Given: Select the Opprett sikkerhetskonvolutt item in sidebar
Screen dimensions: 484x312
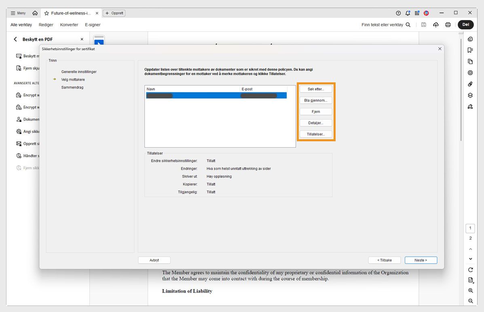Looking at the screenshot, I should 28,144.
